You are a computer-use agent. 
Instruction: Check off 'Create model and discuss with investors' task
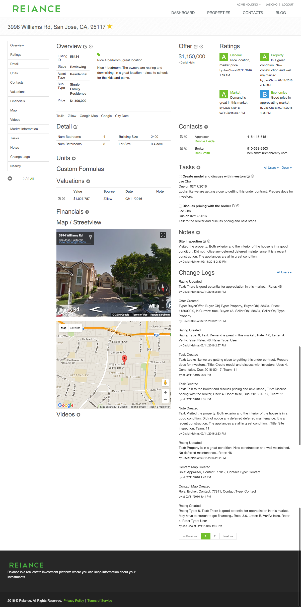point(180,176)
